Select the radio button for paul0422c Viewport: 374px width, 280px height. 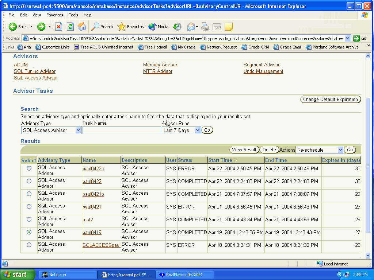tap(29, 168)
